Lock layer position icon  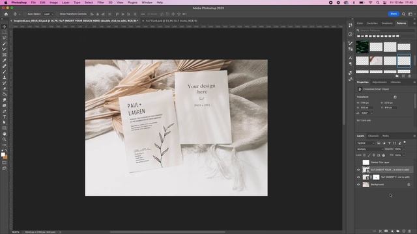pyautogui.click(x=374, y=155)
